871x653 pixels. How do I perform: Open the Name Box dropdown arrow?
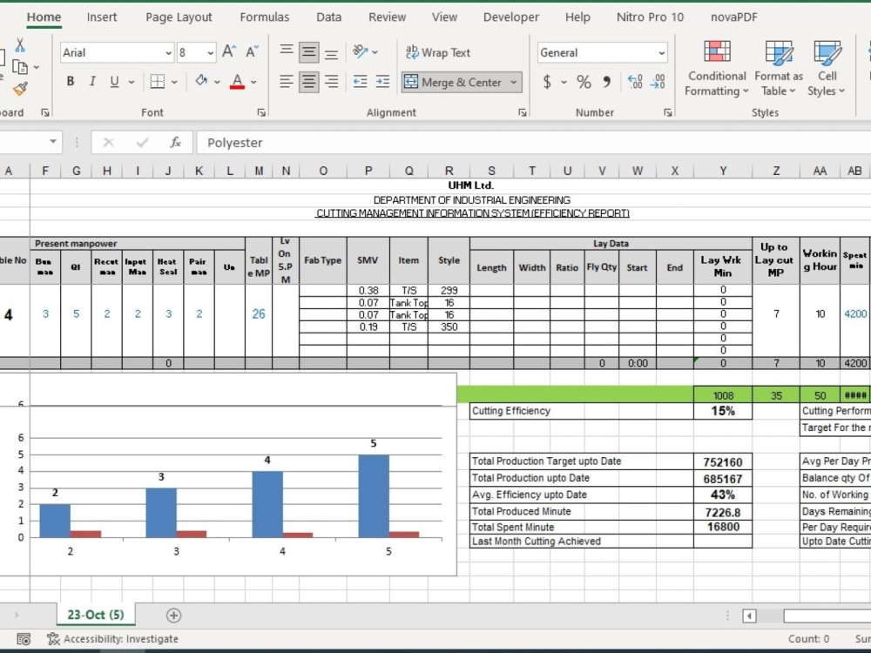53,142
